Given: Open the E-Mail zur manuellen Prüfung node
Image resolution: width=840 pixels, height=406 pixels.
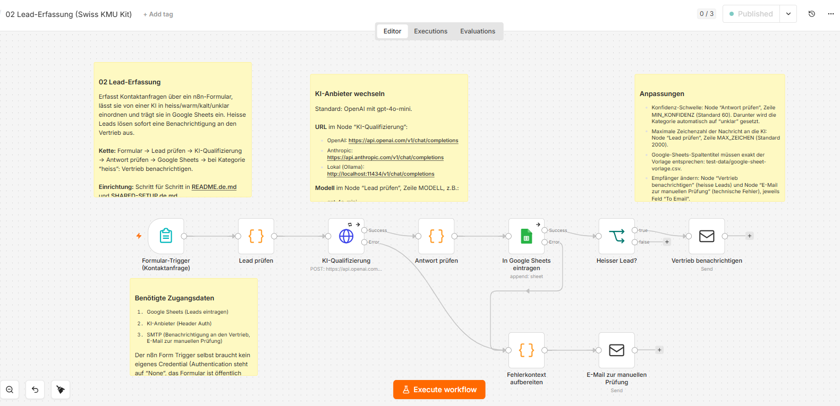Looking at the screenshot, I should (616, 350).
